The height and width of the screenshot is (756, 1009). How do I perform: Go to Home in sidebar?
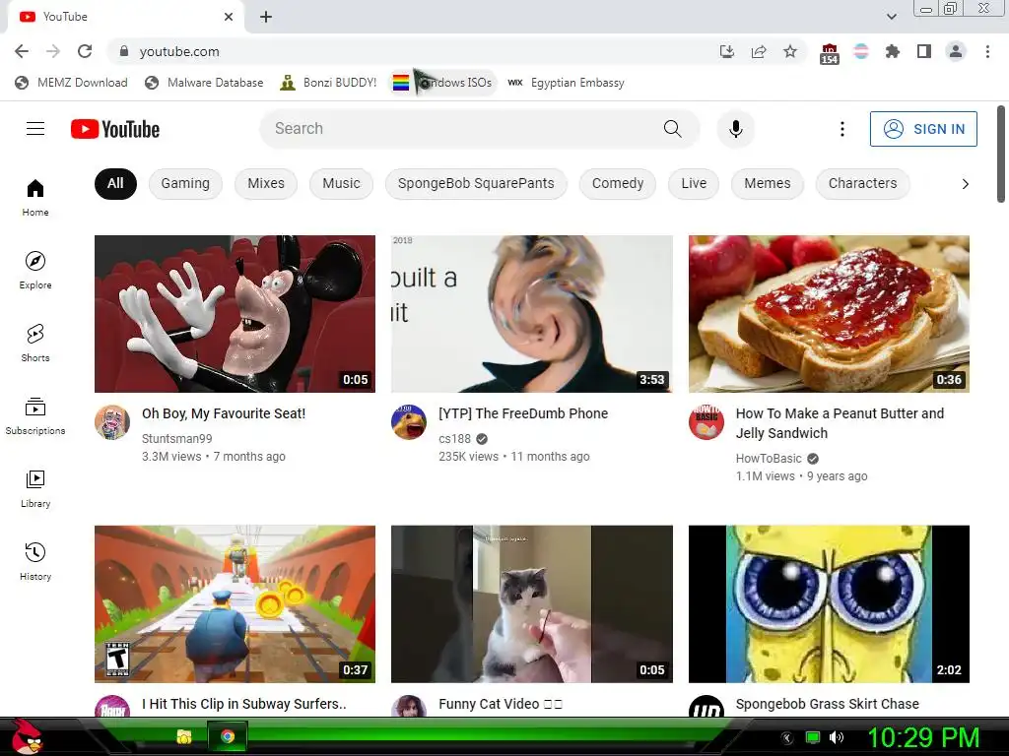click(35, 197)
